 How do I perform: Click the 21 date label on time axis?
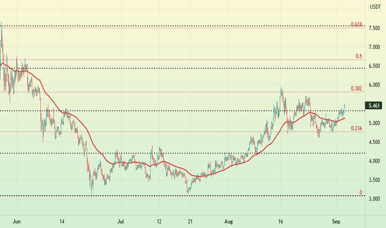coord(190,222)
